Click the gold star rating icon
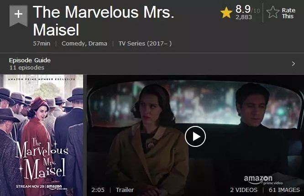The width and height of the screenshot is (304, 196). [x=226, y=12]
